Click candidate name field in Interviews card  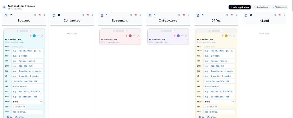tap(159, 42)
